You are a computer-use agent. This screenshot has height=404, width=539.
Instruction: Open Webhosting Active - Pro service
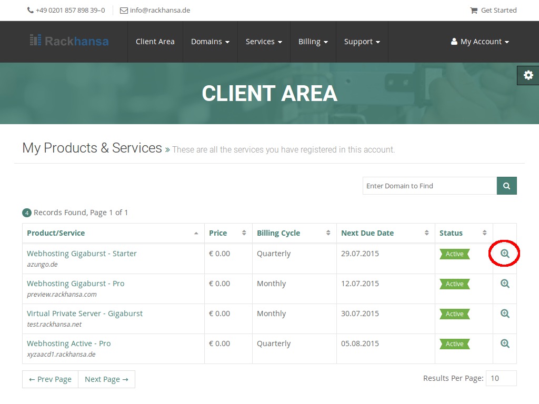click(x=69, y=343)
